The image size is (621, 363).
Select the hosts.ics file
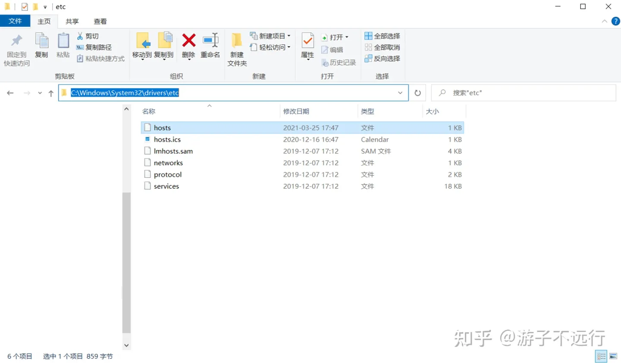pyautogui.click(x=302, y=139)
